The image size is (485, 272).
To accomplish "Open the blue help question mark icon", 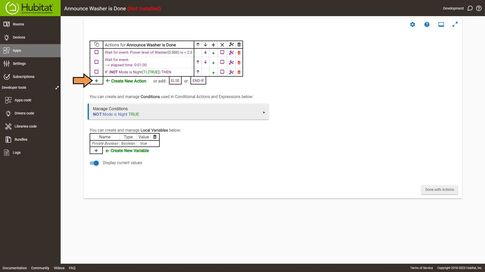I will click(427, 24).
